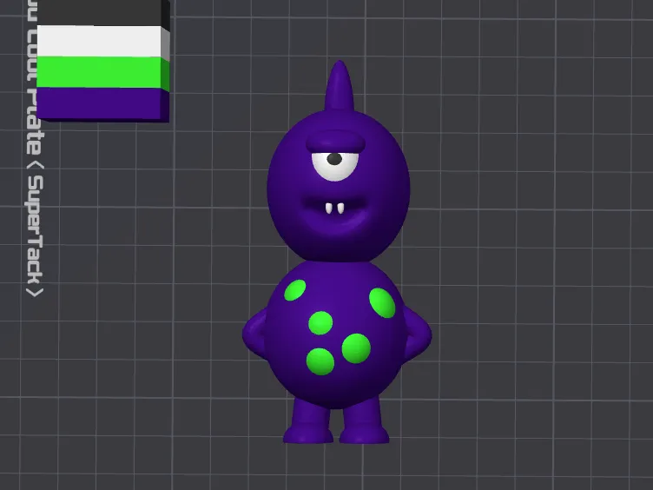Click the upper-right green spot on belly

(382, 301)
